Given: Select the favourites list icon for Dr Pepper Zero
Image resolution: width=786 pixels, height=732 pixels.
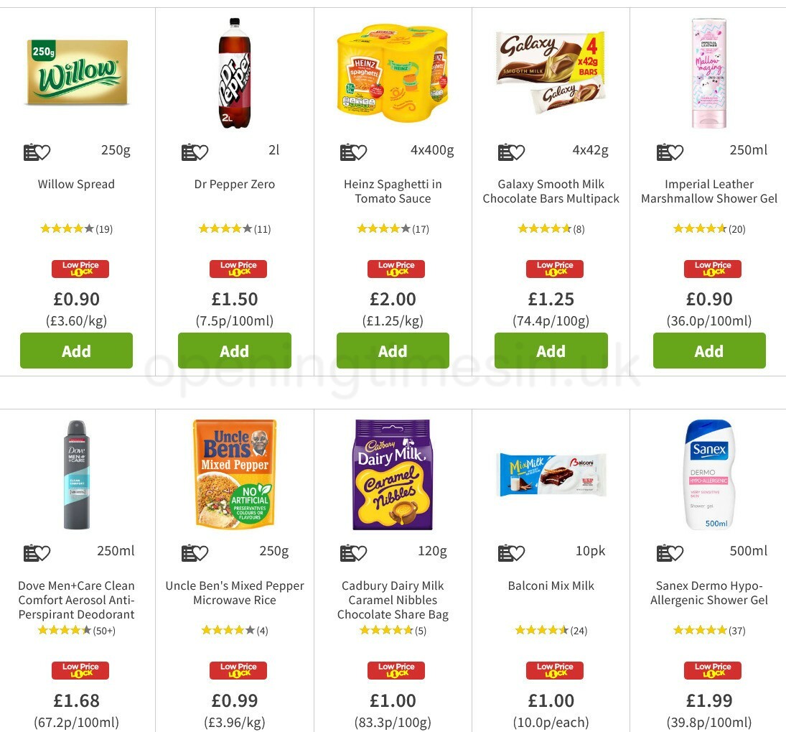Looking at the screenshot, I should pyautogui.click(x=195, y=152).
